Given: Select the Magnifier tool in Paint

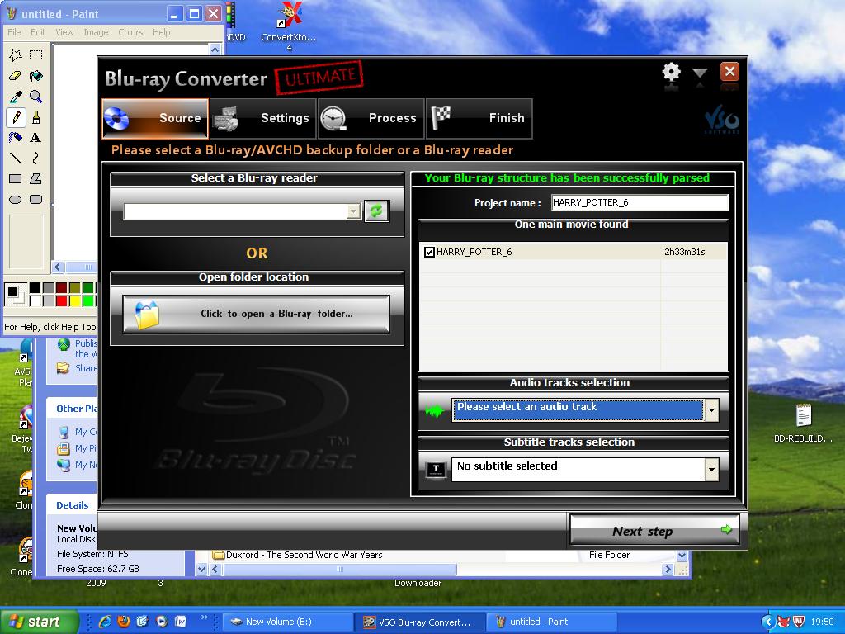Looking at the screenshot, I should 35,97.
